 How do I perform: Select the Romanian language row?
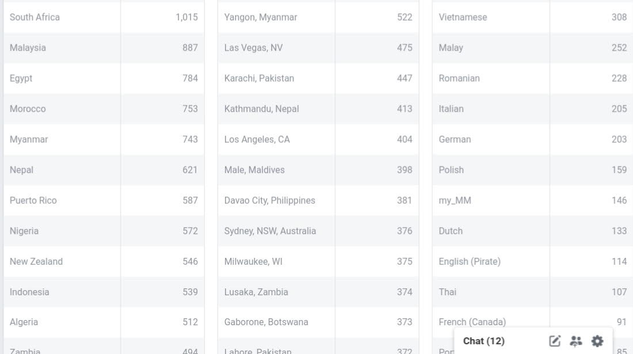(x=459, y=78)
